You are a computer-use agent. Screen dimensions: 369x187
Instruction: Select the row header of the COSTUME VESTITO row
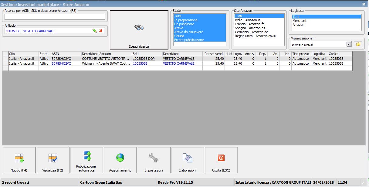point(5,59)
